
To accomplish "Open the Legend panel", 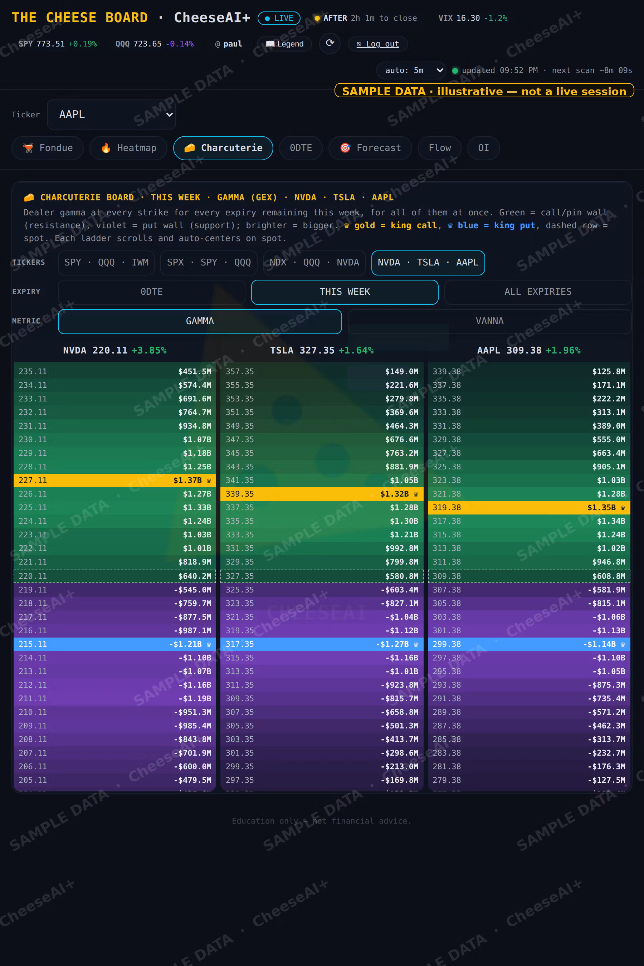I will click(284, 44).
